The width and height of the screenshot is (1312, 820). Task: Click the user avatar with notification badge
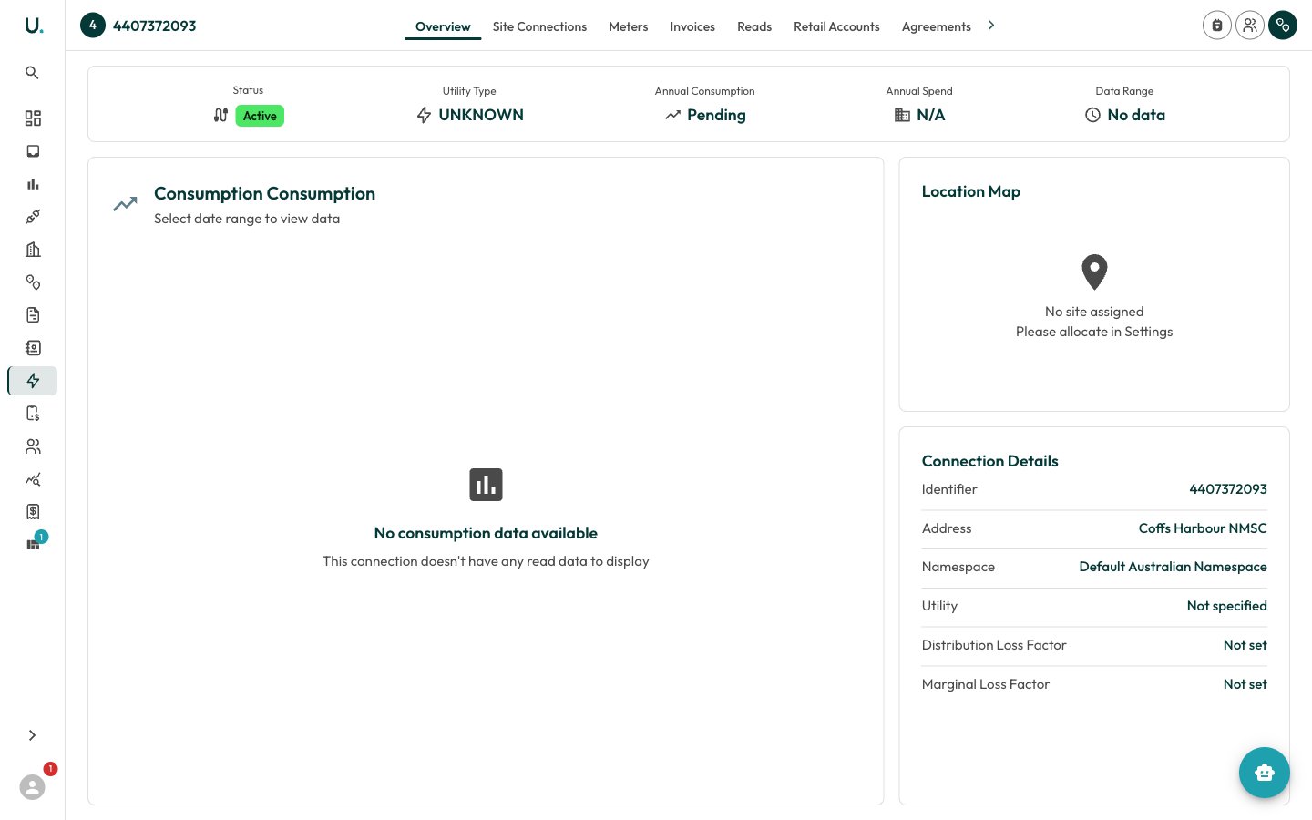pyautogui.click(x=33, y=786)
